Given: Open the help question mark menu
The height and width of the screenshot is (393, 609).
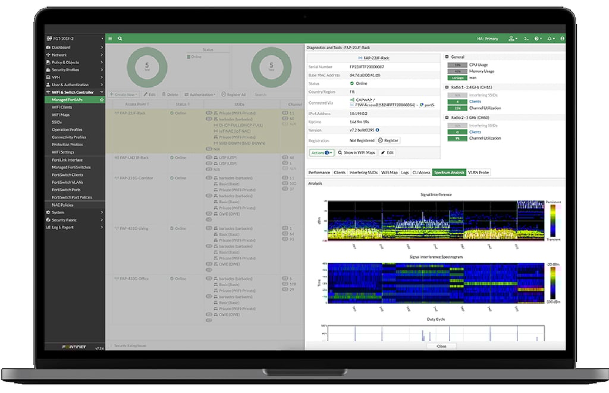Looking at the screenshot, I should 538,39.
